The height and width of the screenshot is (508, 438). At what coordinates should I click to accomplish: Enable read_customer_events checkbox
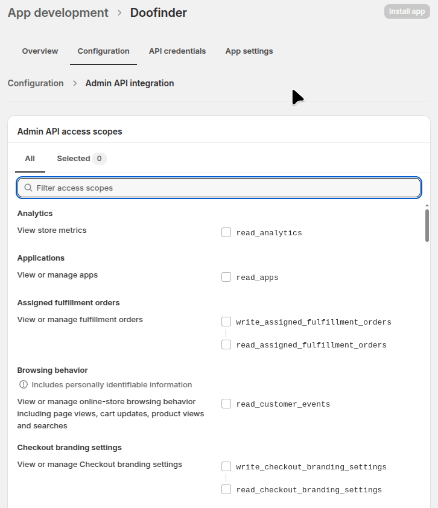point(226,404)
